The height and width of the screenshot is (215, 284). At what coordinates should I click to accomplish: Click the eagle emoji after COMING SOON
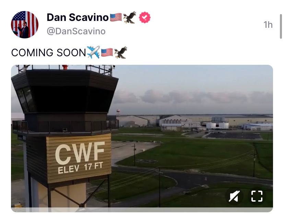pos(121,52)
